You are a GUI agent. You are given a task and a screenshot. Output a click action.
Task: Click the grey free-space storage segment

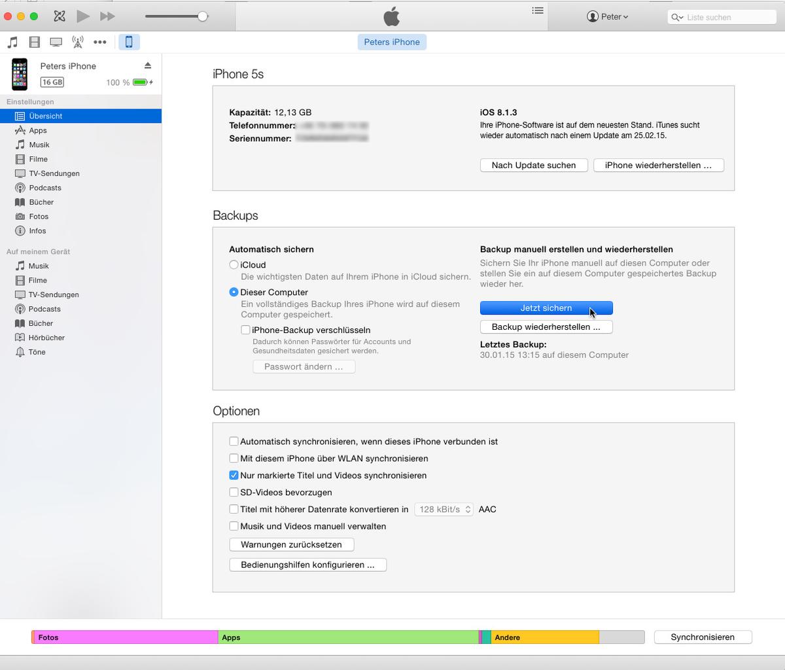pyautogui.click(x=621, y=637)
